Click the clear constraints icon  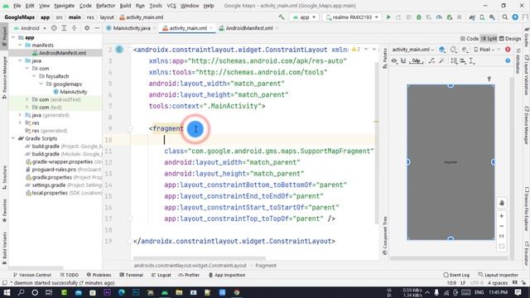click(431, 60)
